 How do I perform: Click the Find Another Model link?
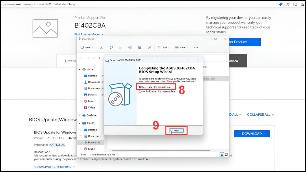coord(89,34)
